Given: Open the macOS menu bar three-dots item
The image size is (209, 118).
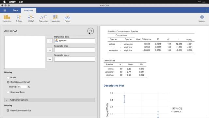Looking at the screenshot, I should 199,2.
